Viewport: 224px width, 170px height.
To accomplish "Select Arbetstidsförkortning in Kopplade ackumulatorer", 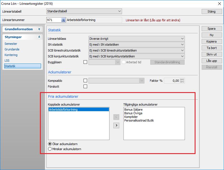I will (x=79, y=110).
